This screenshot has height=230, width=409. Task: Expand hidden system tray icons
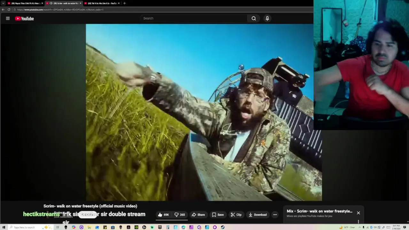[x=360, y=227]
